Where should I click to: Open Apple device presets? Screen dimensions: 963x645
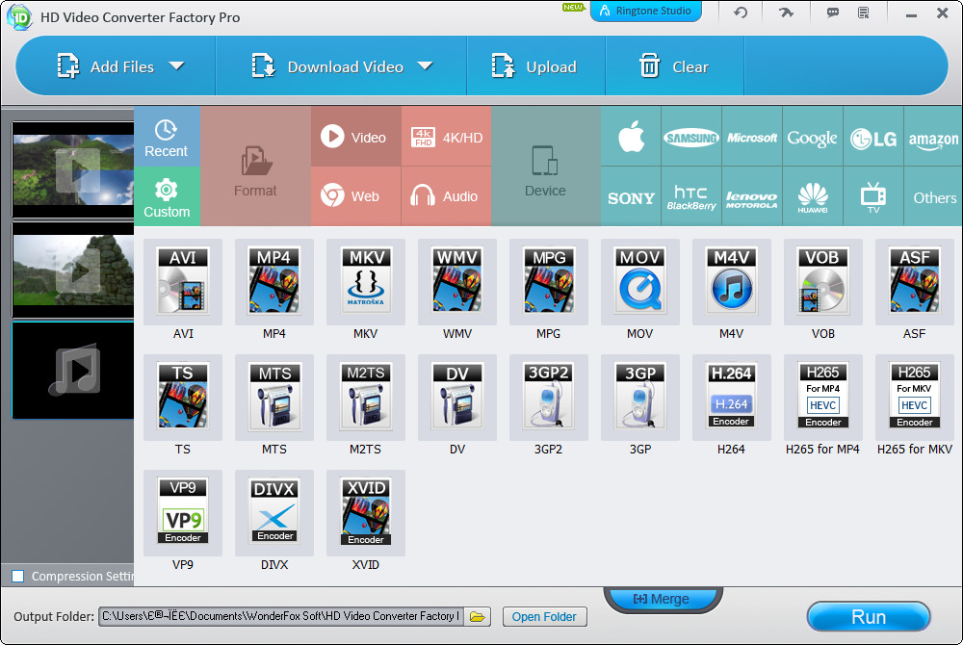[631, 137]
